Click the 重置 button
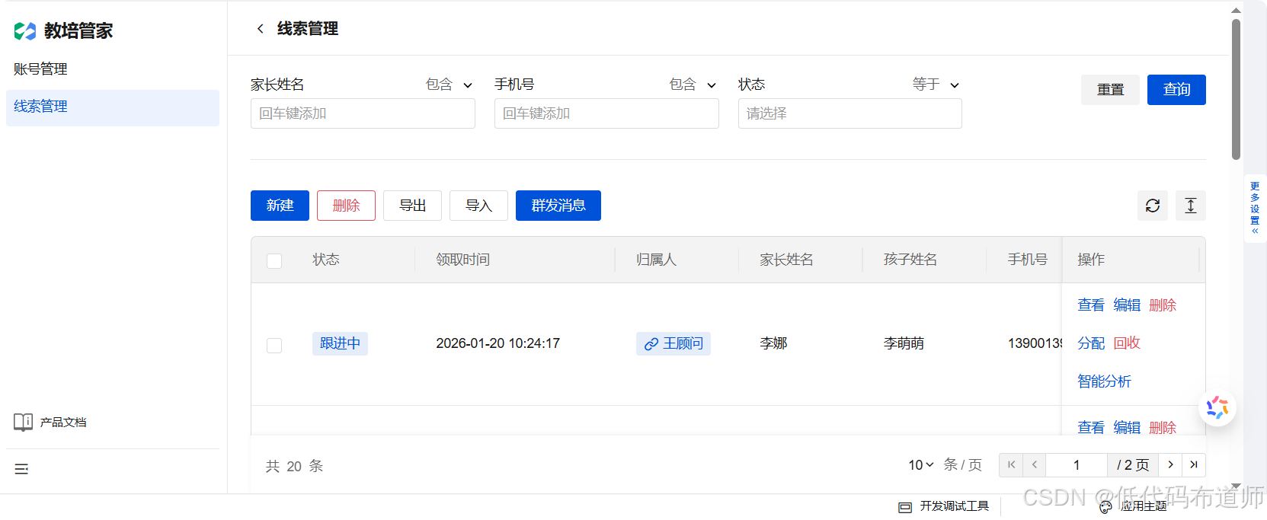Screen dimensions: 1267x520 click(1110, 90)
